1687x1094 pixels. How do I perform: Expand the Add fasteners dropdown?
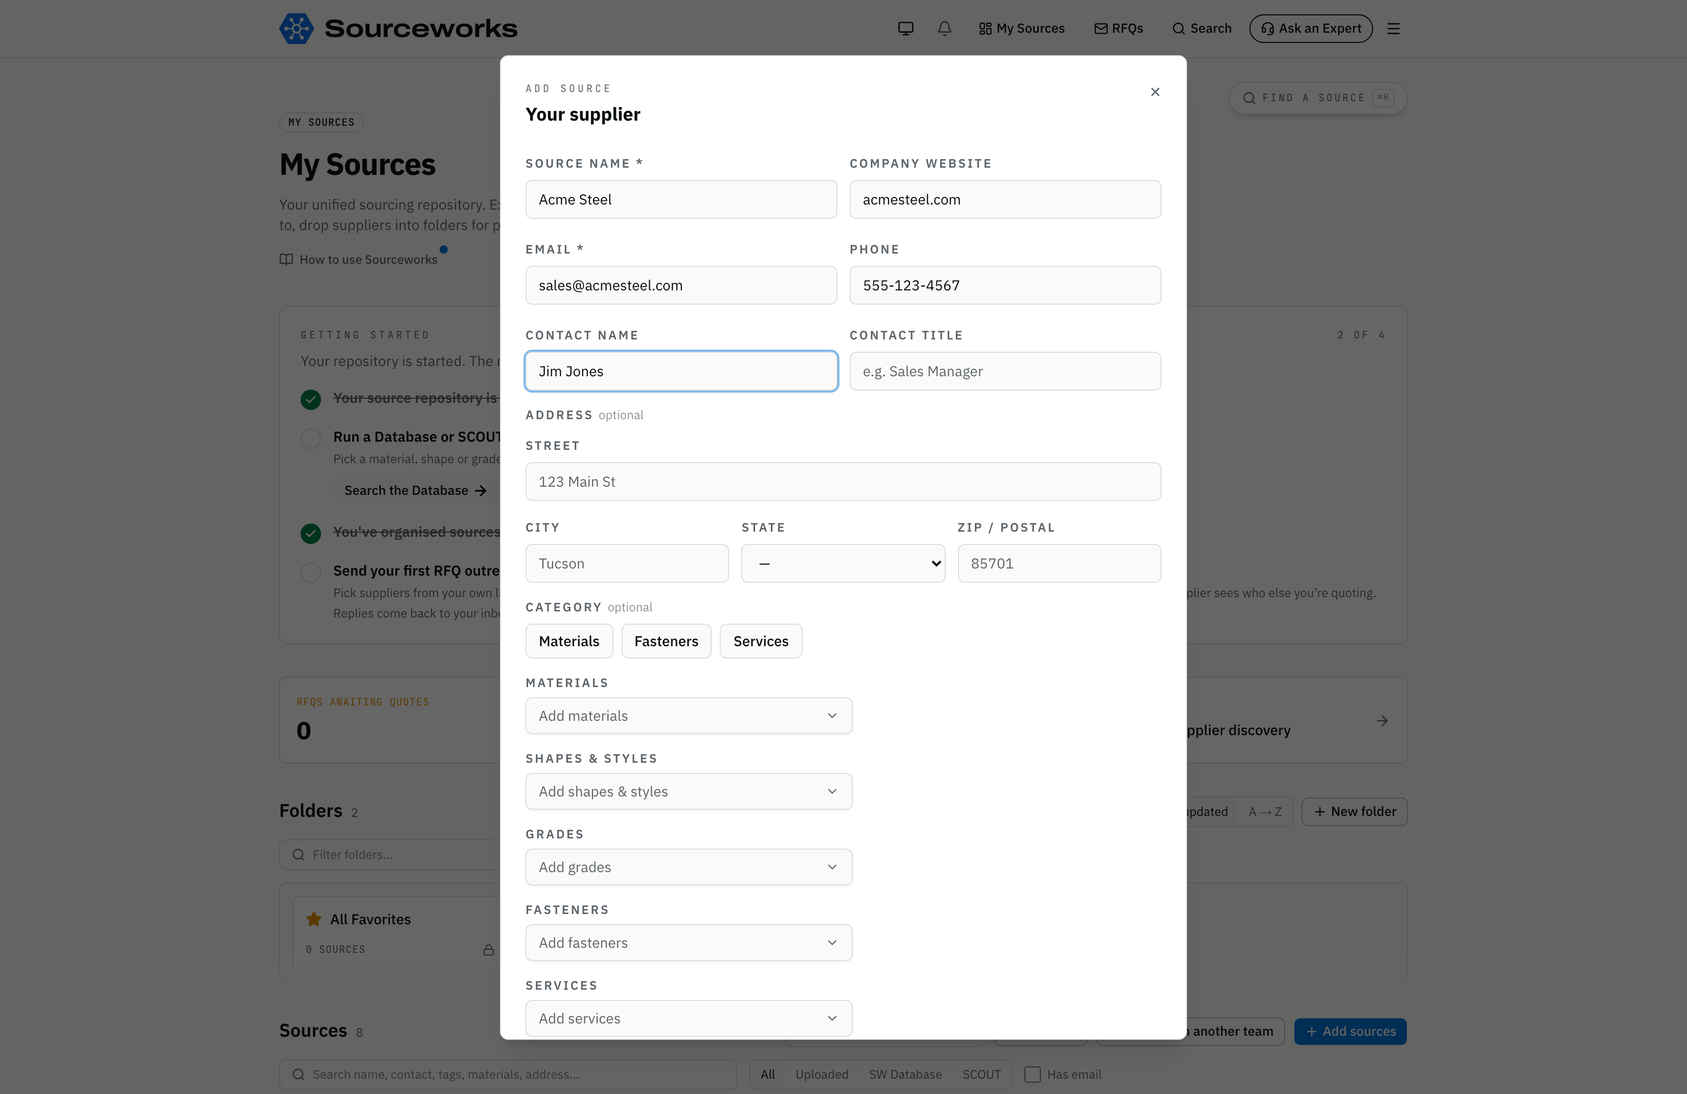coord(688,942)
